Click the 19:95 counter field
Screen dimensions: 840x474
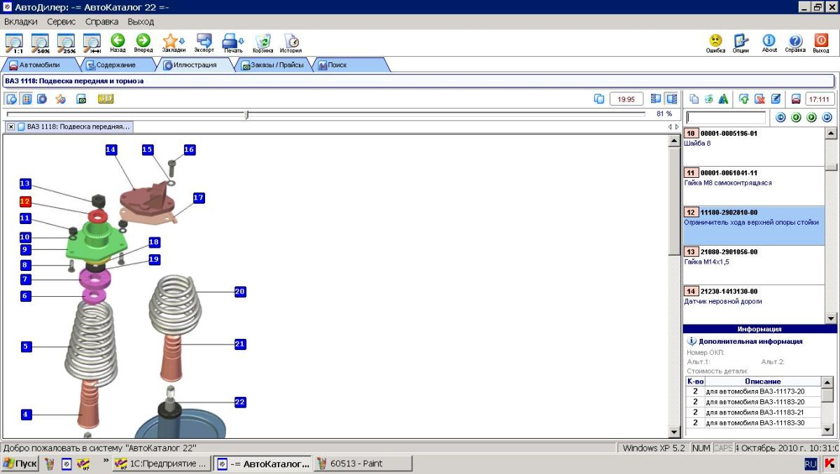pos(626,99)
